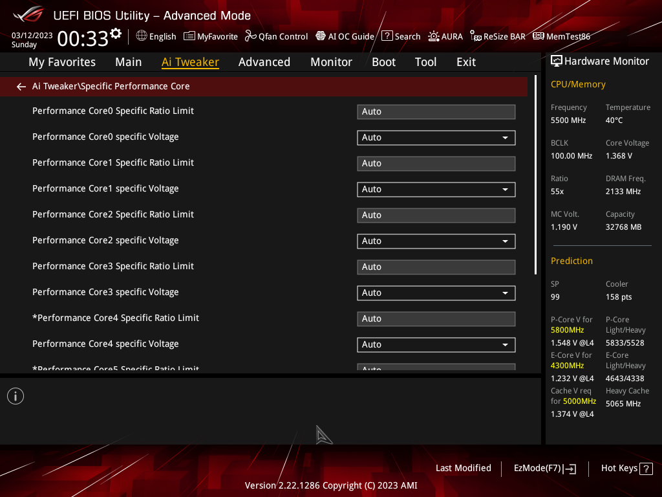The height and width of the screenshot is (497, 662).
Task: Select Performance Core3 Specific Ratio Limit label
Action: (113, 266)
